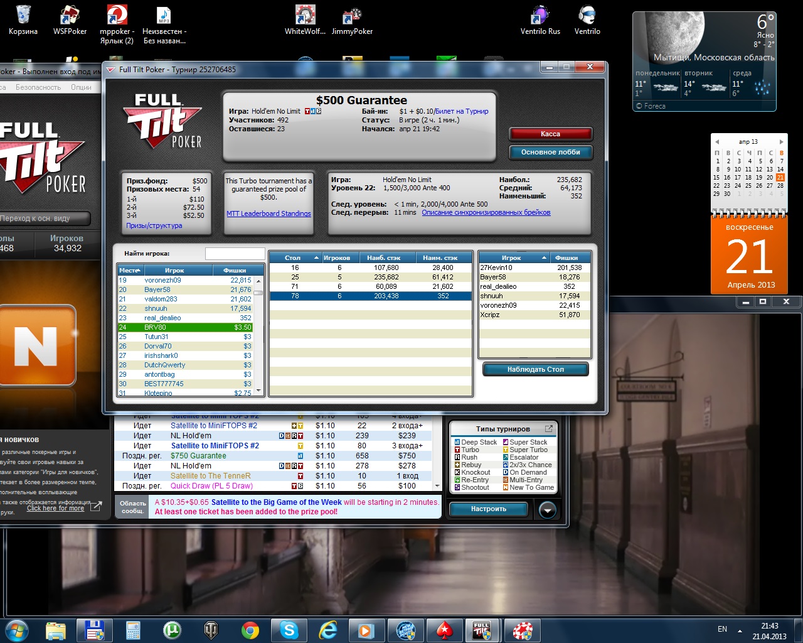This screenshot has height=643, width=803.
Task: Open the mppoker shortcut on the desktop
Action: (x=117, y=24)
